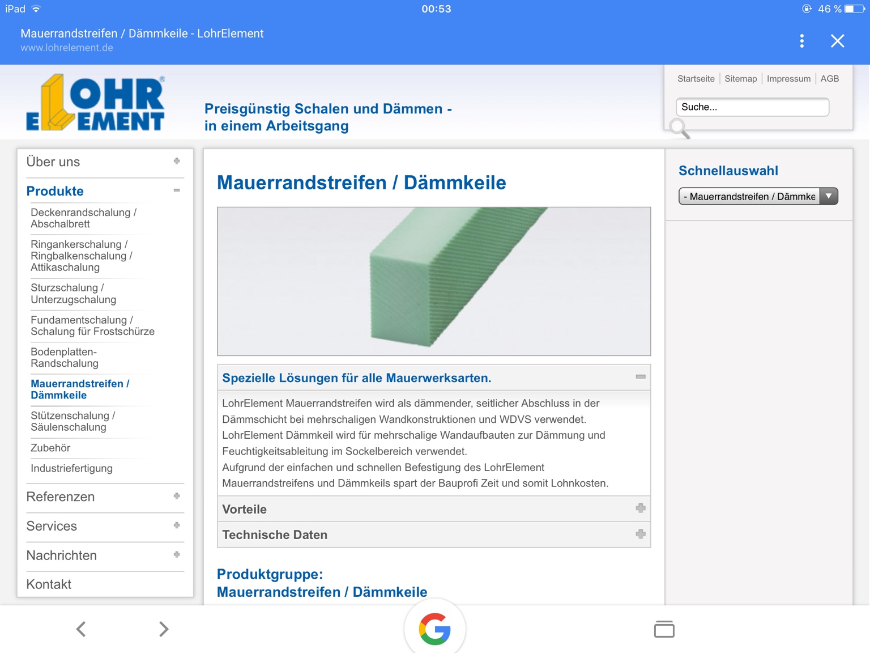870x653 pixels.
Task: Select the Produkte menu heading
Action: click(55, 191)
